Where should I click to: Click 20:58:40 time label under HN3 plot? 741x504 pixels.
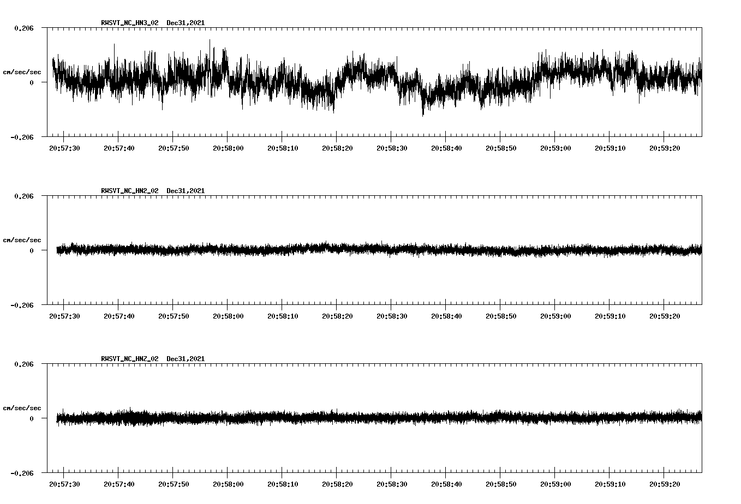coord(447,148)
